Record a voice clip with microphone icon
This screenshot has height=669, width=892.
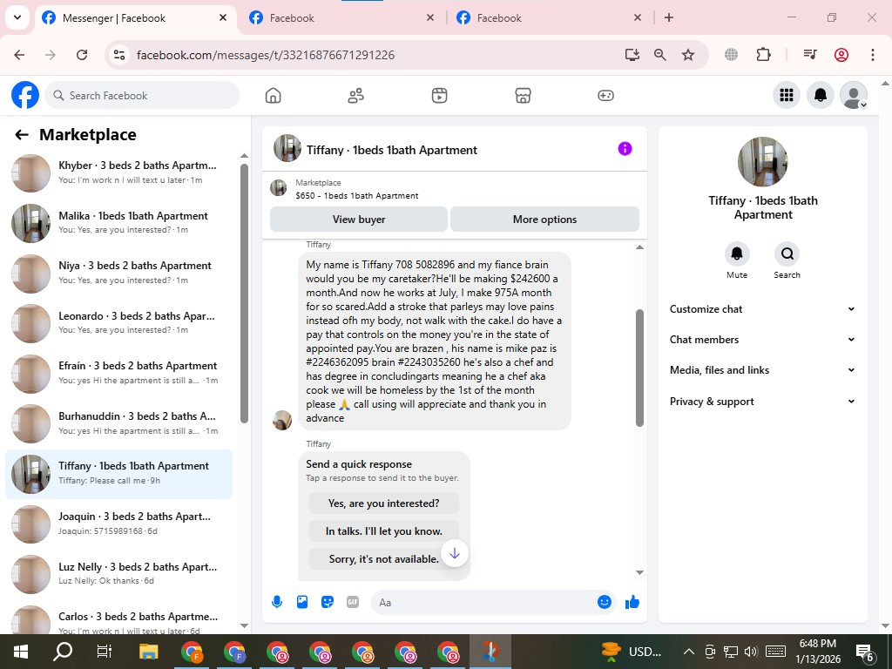(277, 602)
